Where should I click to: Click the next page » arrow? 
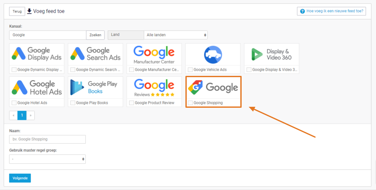coord(30,115)
